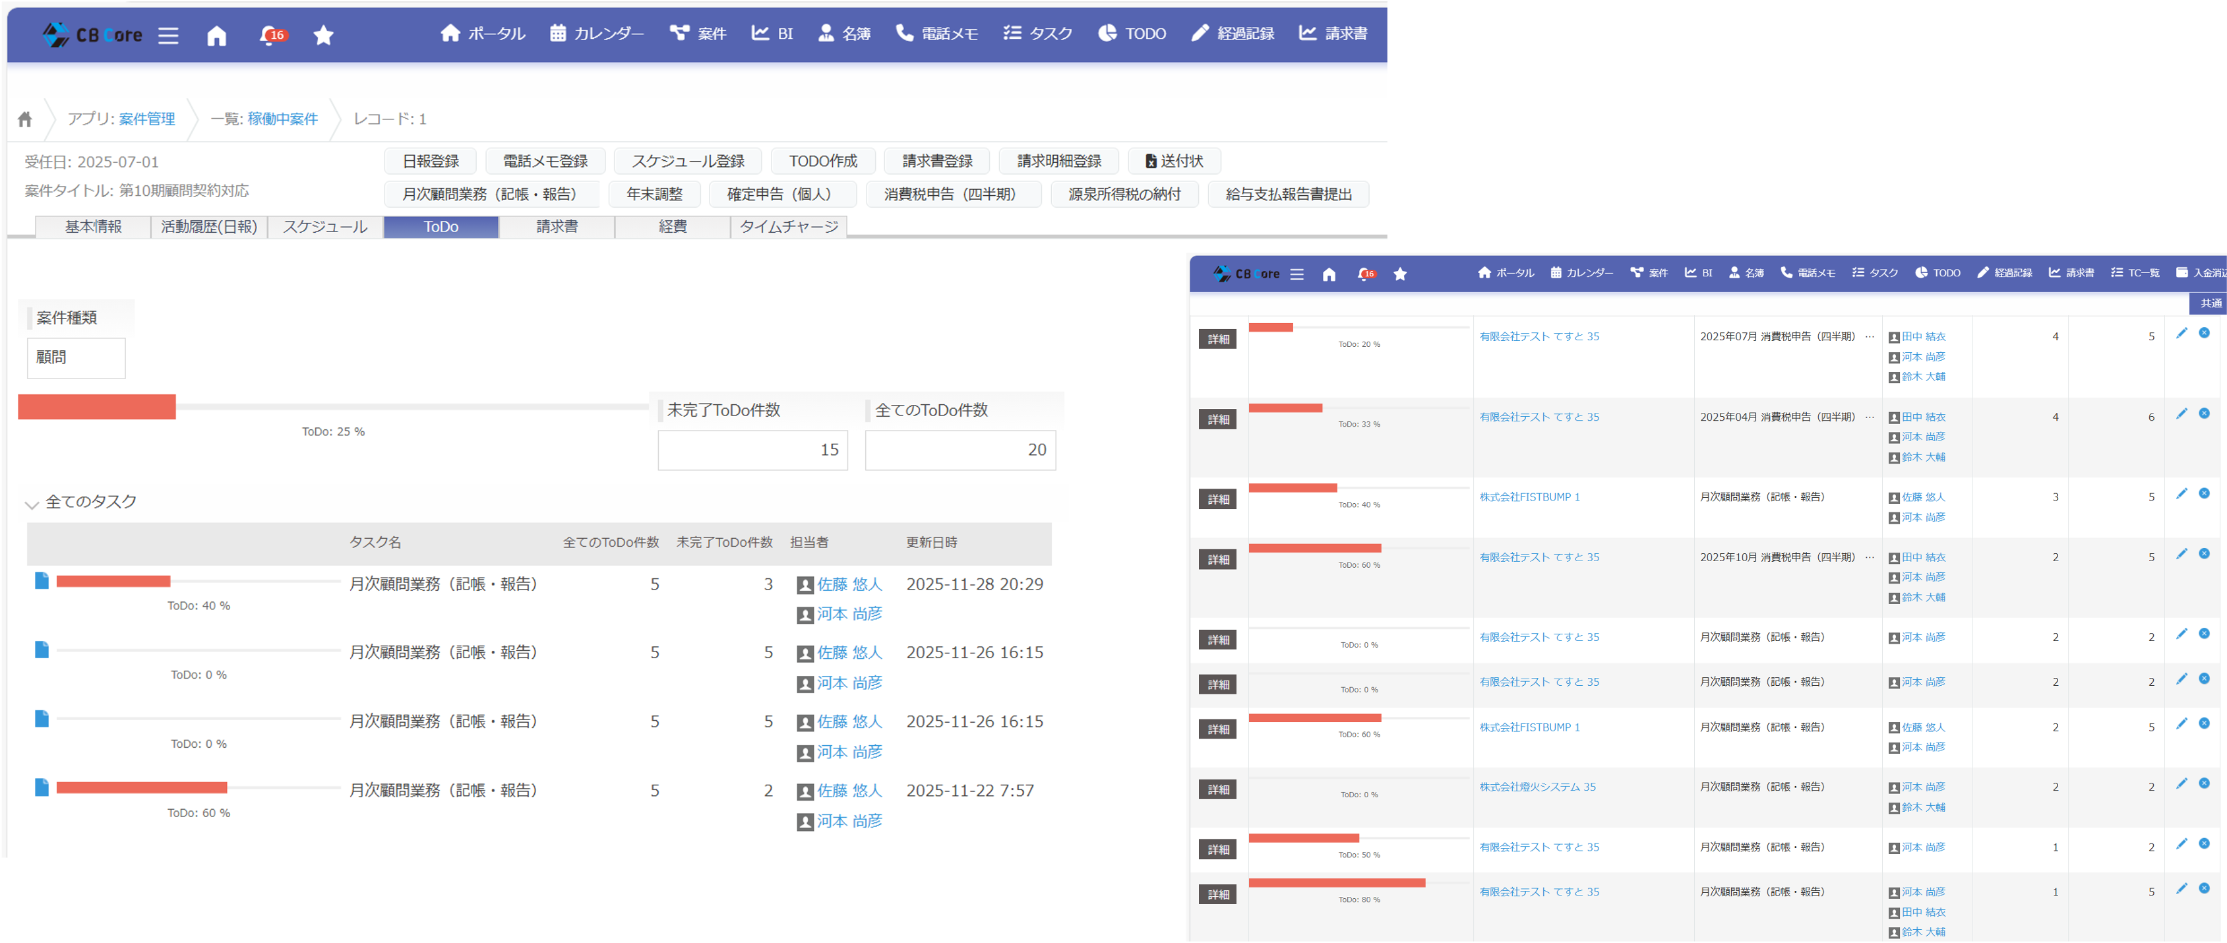Click the 未完了ToDo件数 field showing 15
Image resolution: width=2227 pixels, height=943 pixels.
coord(752,450)
